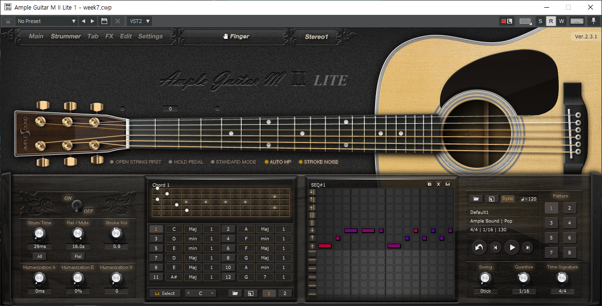Click the chord Select button
The width and height of the screenshot is (602, 306).
pyautogui.click(x=165, y=294)
